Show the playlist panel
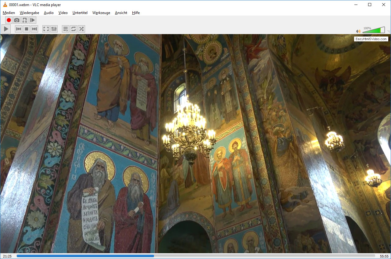 (65, 29)
